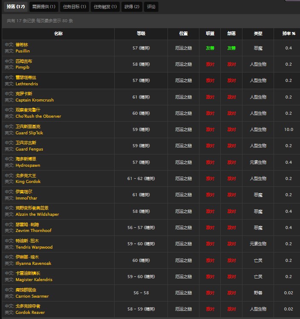Sort by the 等级 level column
The image size is (300, 319).
tap(141, 34)
